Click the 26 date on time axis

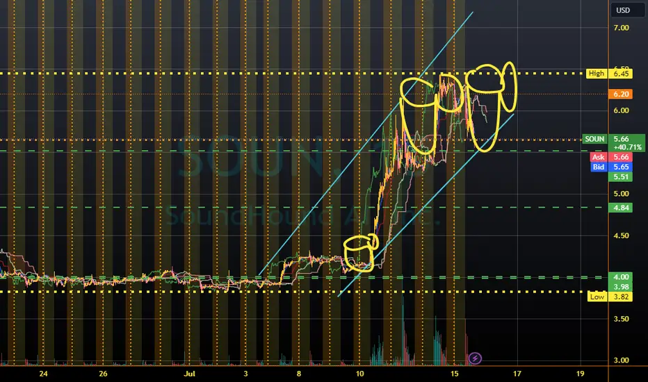coord(103,374)
